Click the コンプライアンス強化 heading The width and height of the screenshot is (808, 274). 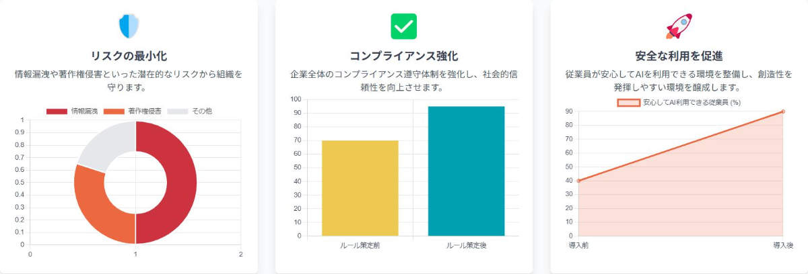404,56
